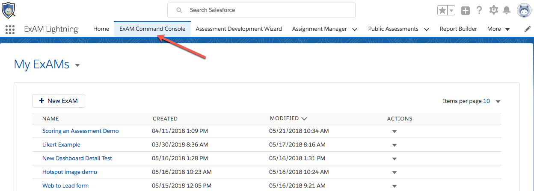Open the Assignment Manager tab
Image resolution: width=534 pixels, height=191 pixels.
(320, 29)
